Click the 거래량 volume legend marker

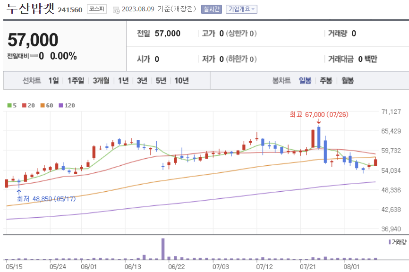coord(390,242)
